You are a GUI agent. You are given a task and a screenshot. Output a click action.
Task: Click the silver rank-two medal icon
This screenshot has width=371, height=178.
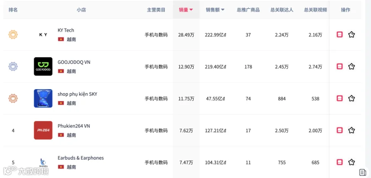(x=13, y=67)
